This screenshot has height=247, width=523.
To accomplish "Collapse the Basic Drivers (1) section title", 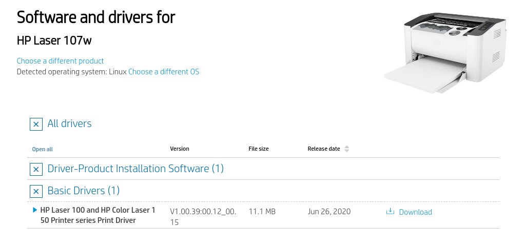I will pyautogui.click(x=83, y=191).
